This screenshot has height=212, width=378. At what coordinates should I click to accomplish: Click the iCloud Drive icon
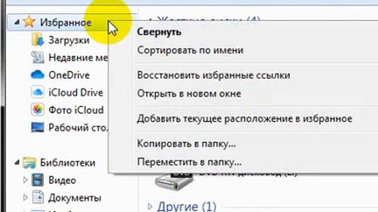38,92
